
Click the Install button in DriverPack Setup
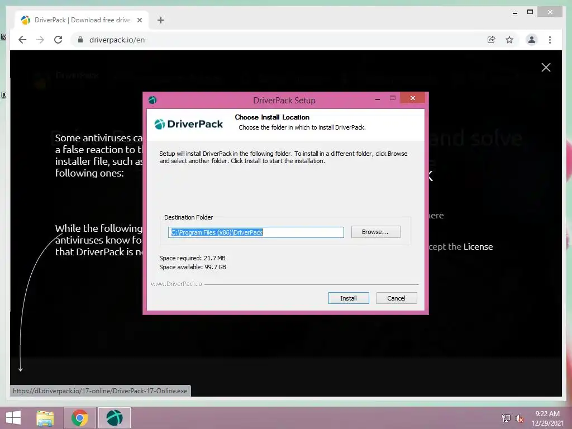pos(349,298)
